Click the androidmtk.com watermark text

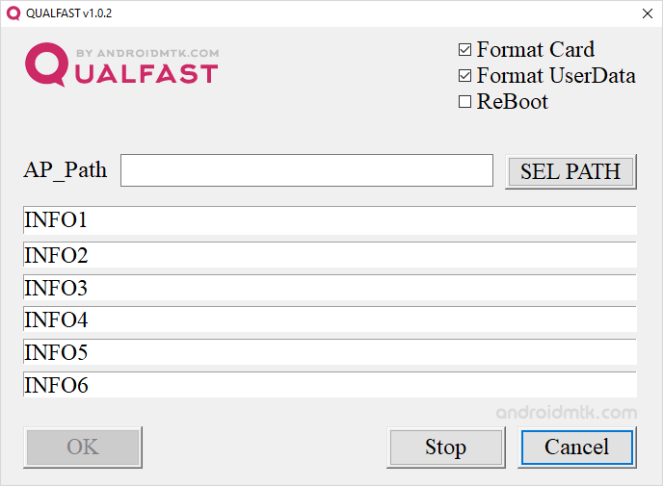tap(567, 412)
